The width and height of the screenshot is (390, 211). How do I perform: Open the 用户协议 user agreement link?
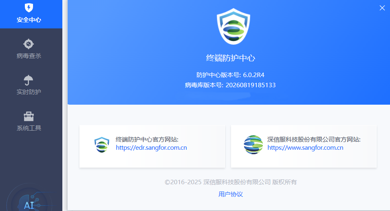(231, 194)
